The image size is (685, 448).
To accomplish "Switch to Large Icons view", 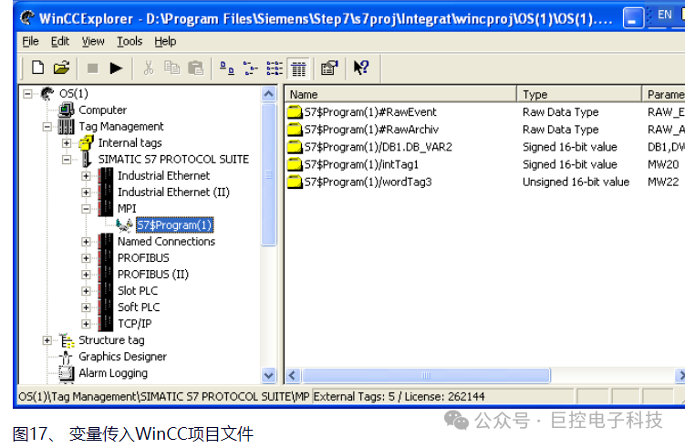I will pos(227,68).
